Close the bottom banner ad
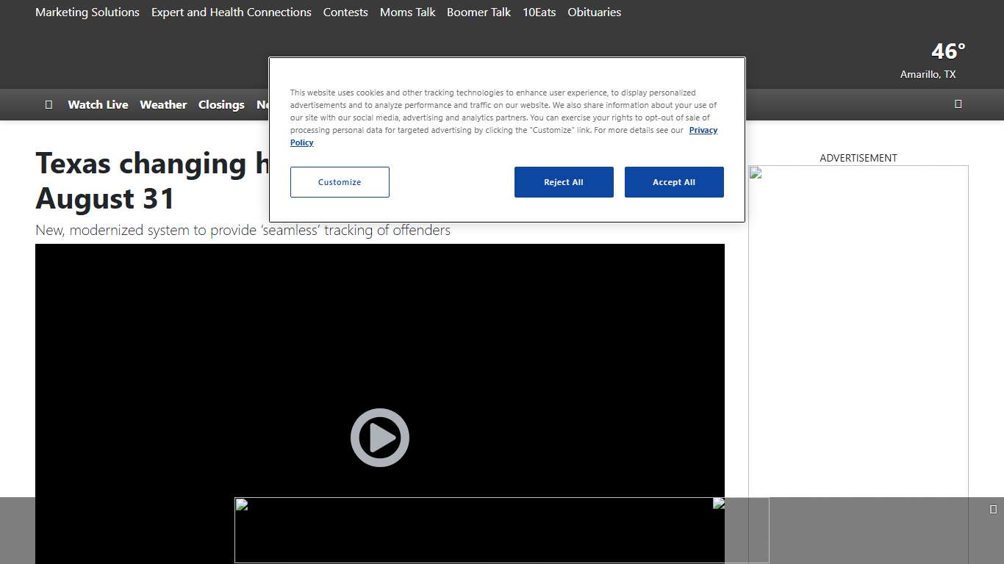The image size is (1004, 564). coord(993,509)
